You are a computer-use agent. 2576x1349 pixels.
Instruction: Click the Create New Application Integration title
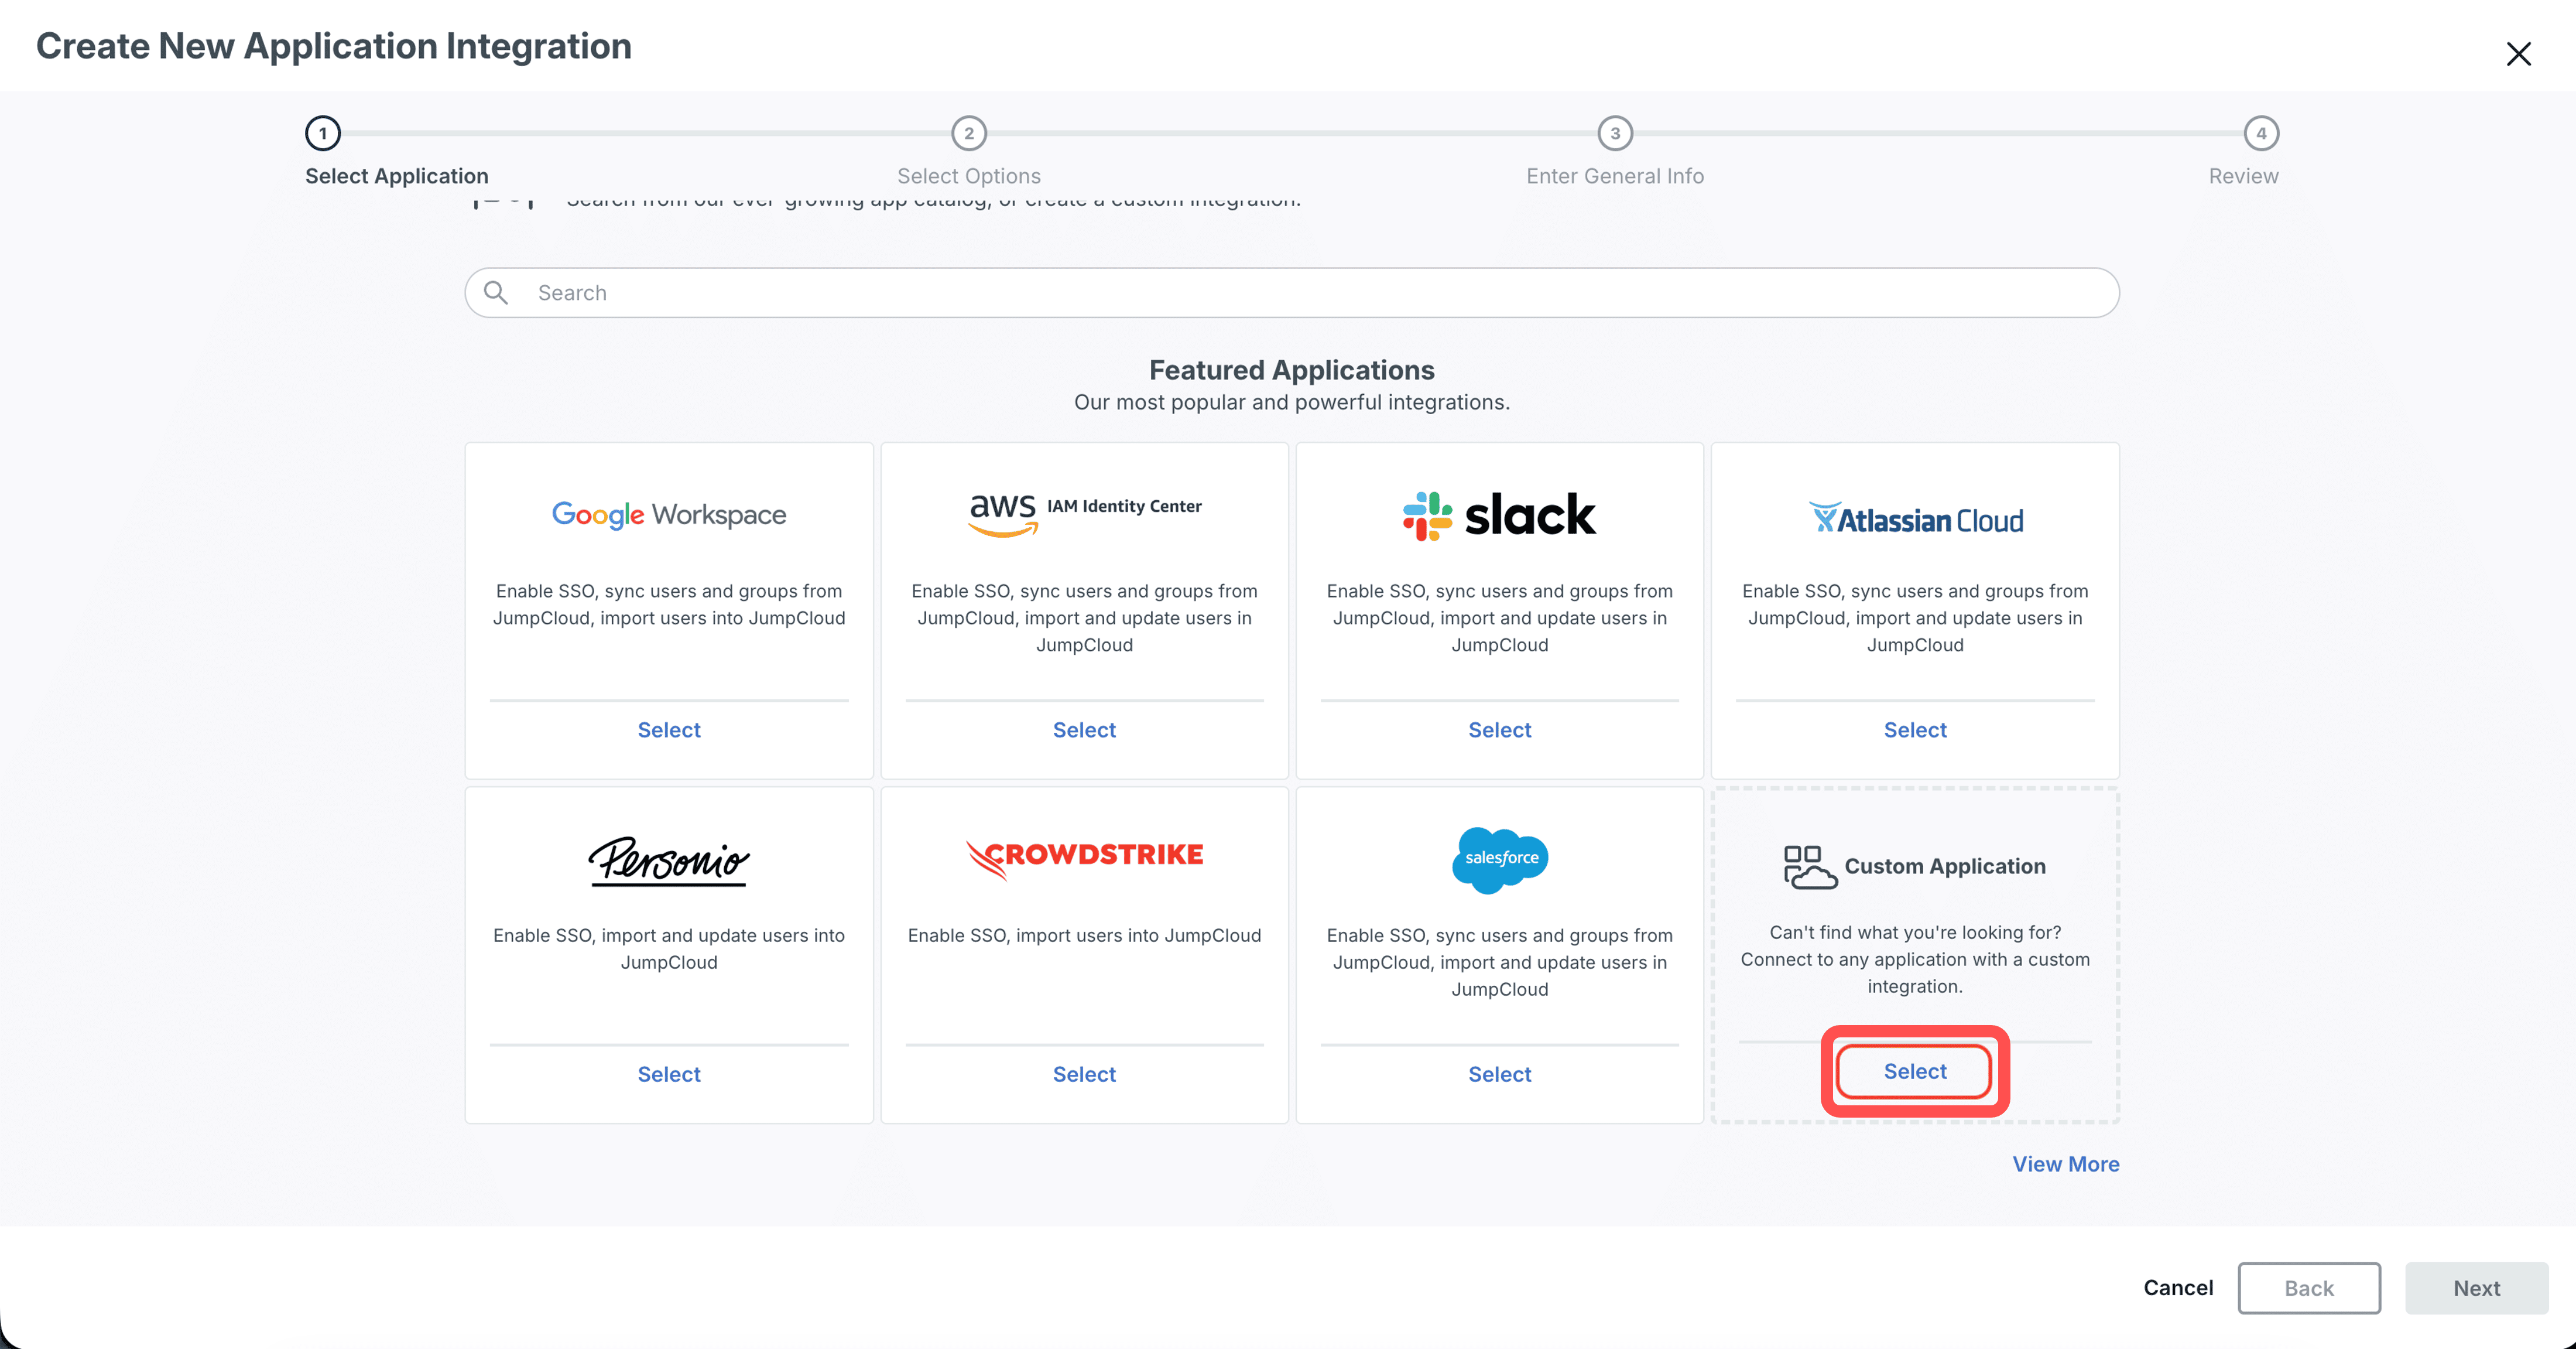tap(334, 46)
